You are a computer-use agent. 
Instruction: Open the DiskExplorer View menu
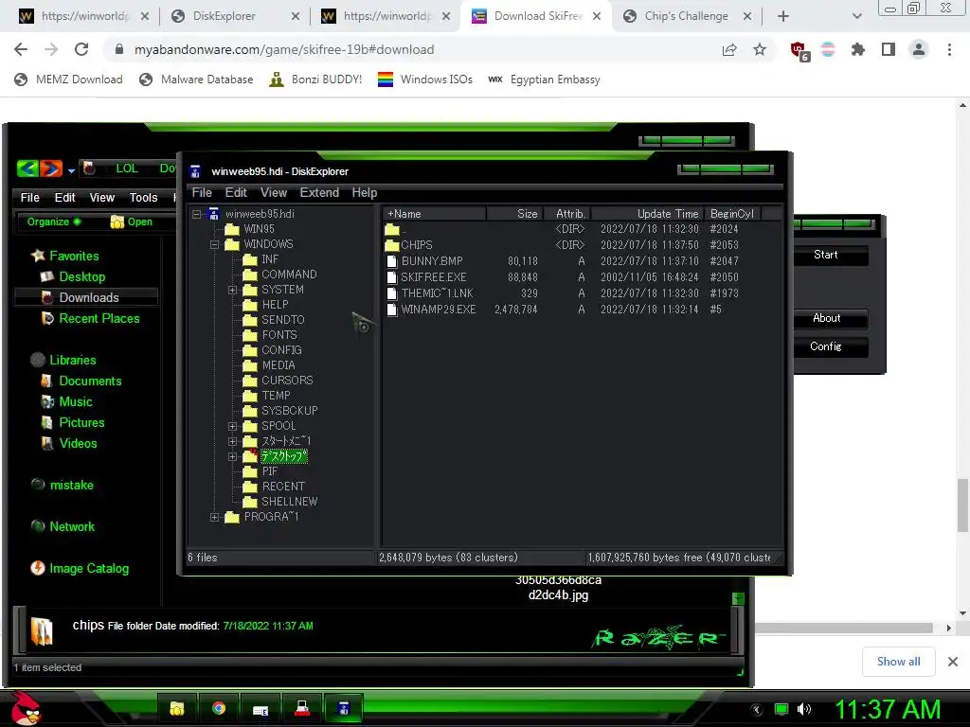coord(274,193)
